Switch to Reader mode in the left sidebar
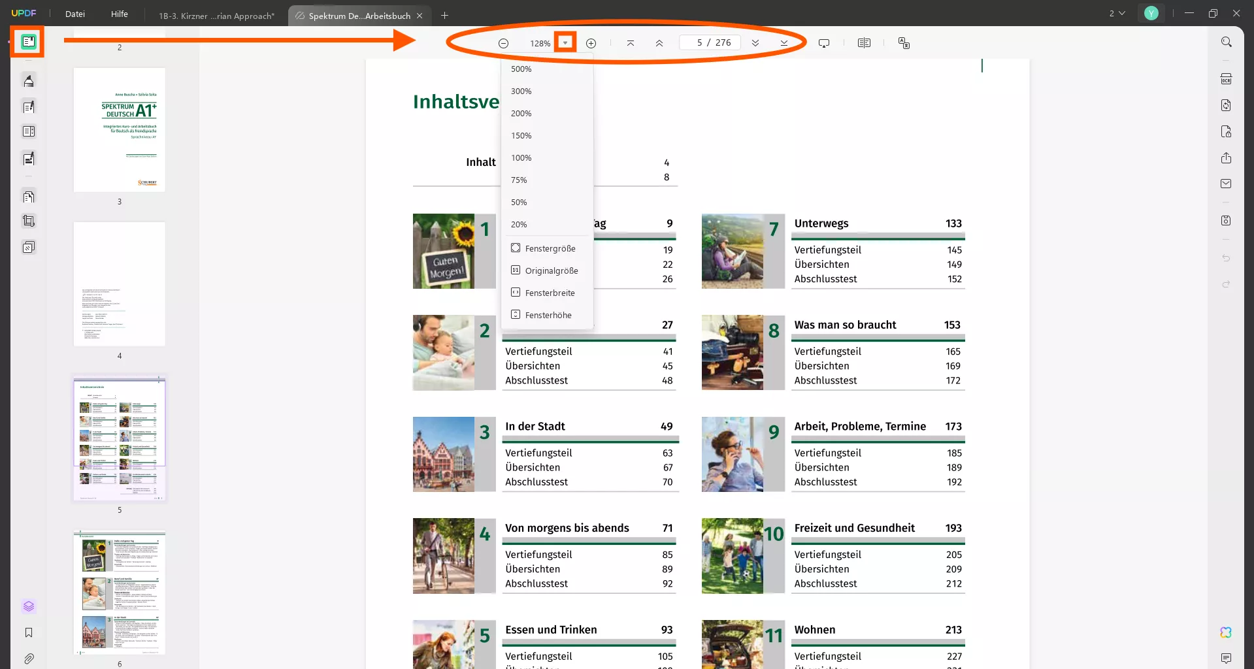This screenshot has width=1254, height=669. click(x=28, y=42)
